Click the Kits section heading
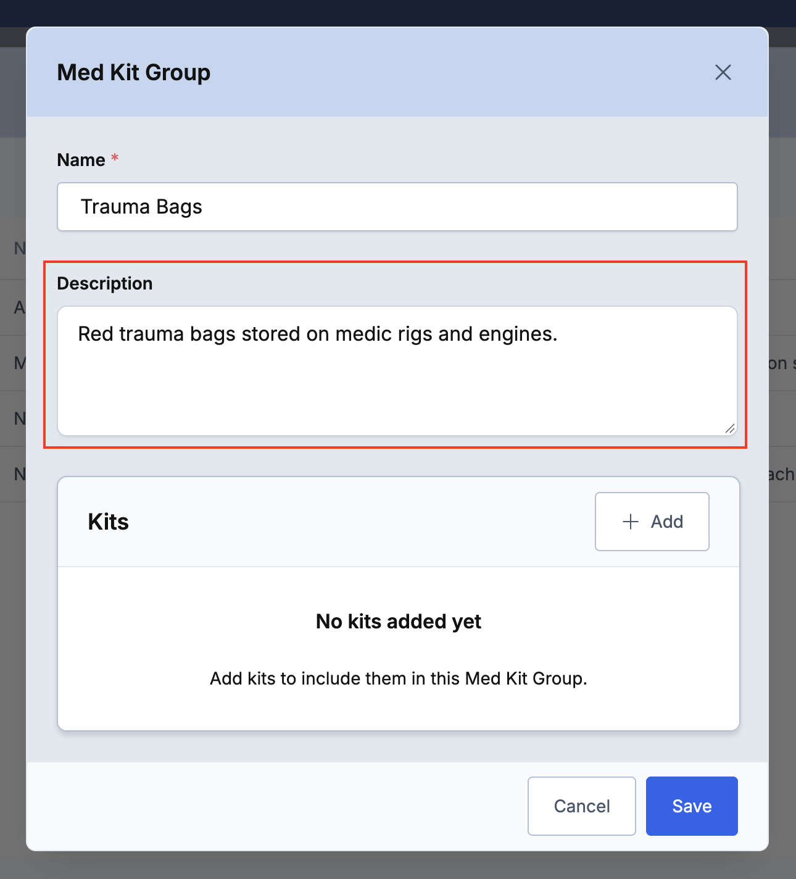This screenshot has width=796, height=879. click(x=109, y=522)
